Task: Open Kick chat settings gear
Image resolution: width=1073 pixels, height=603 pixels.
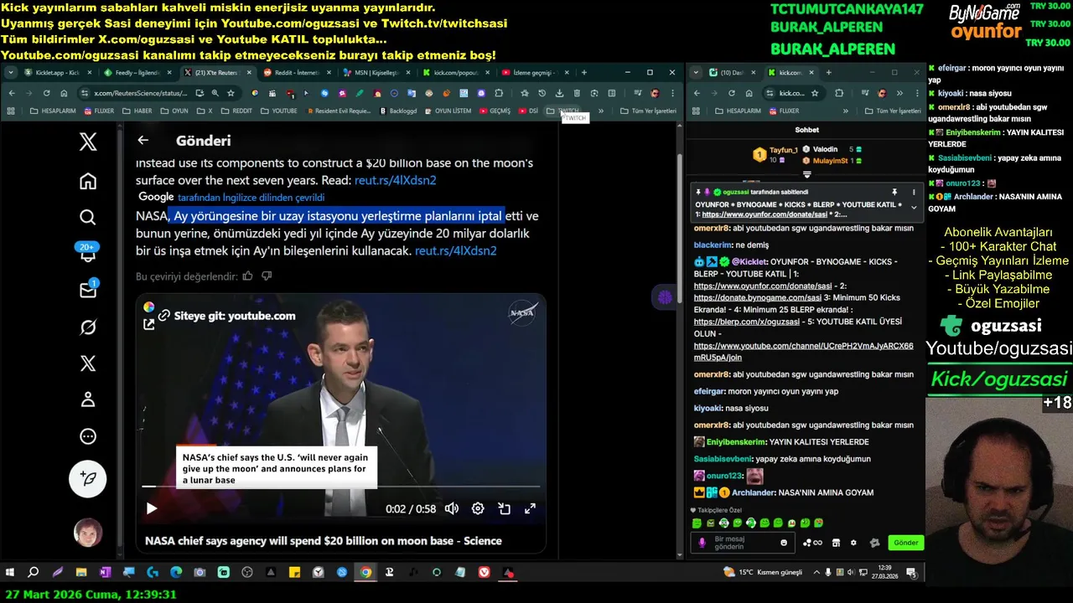Action: click(x=853, y=543)
